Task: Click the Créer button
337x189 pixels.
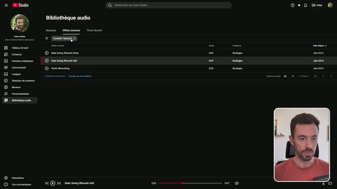Action: tap(317, 5)
